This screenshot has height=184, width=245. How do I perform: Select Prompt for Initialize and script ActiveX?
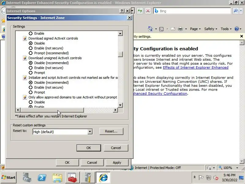coord(31,92)
